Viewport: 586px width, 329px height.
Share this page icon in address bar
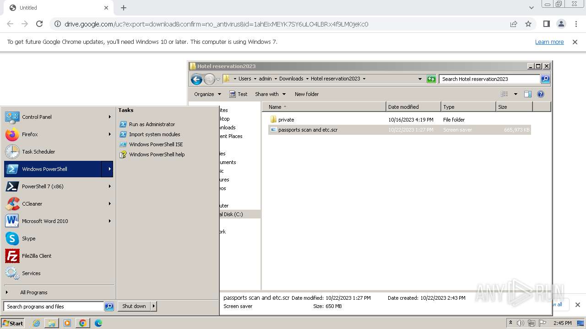pyautogui.click(x=514, y=24)
